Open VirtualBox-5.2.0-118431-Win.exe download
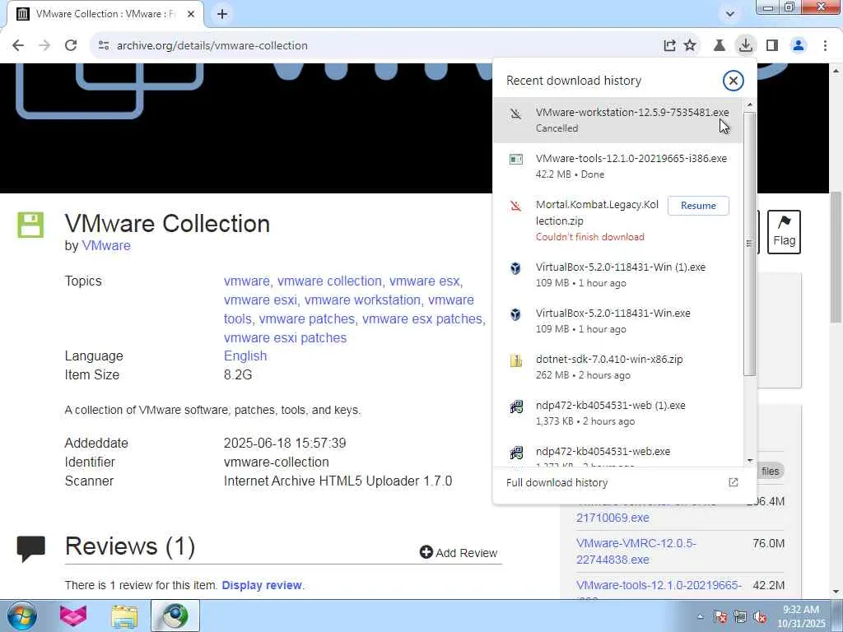This screenshot has width=843, height=632. click(617, 321)
